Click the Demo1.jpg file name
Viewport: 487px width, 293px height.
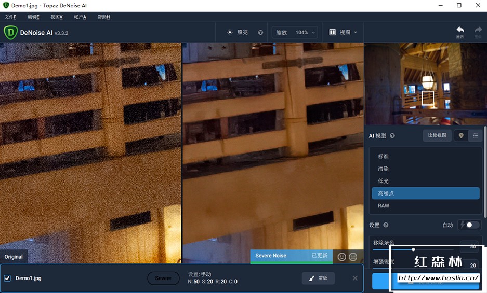click(x=28, y=278)
